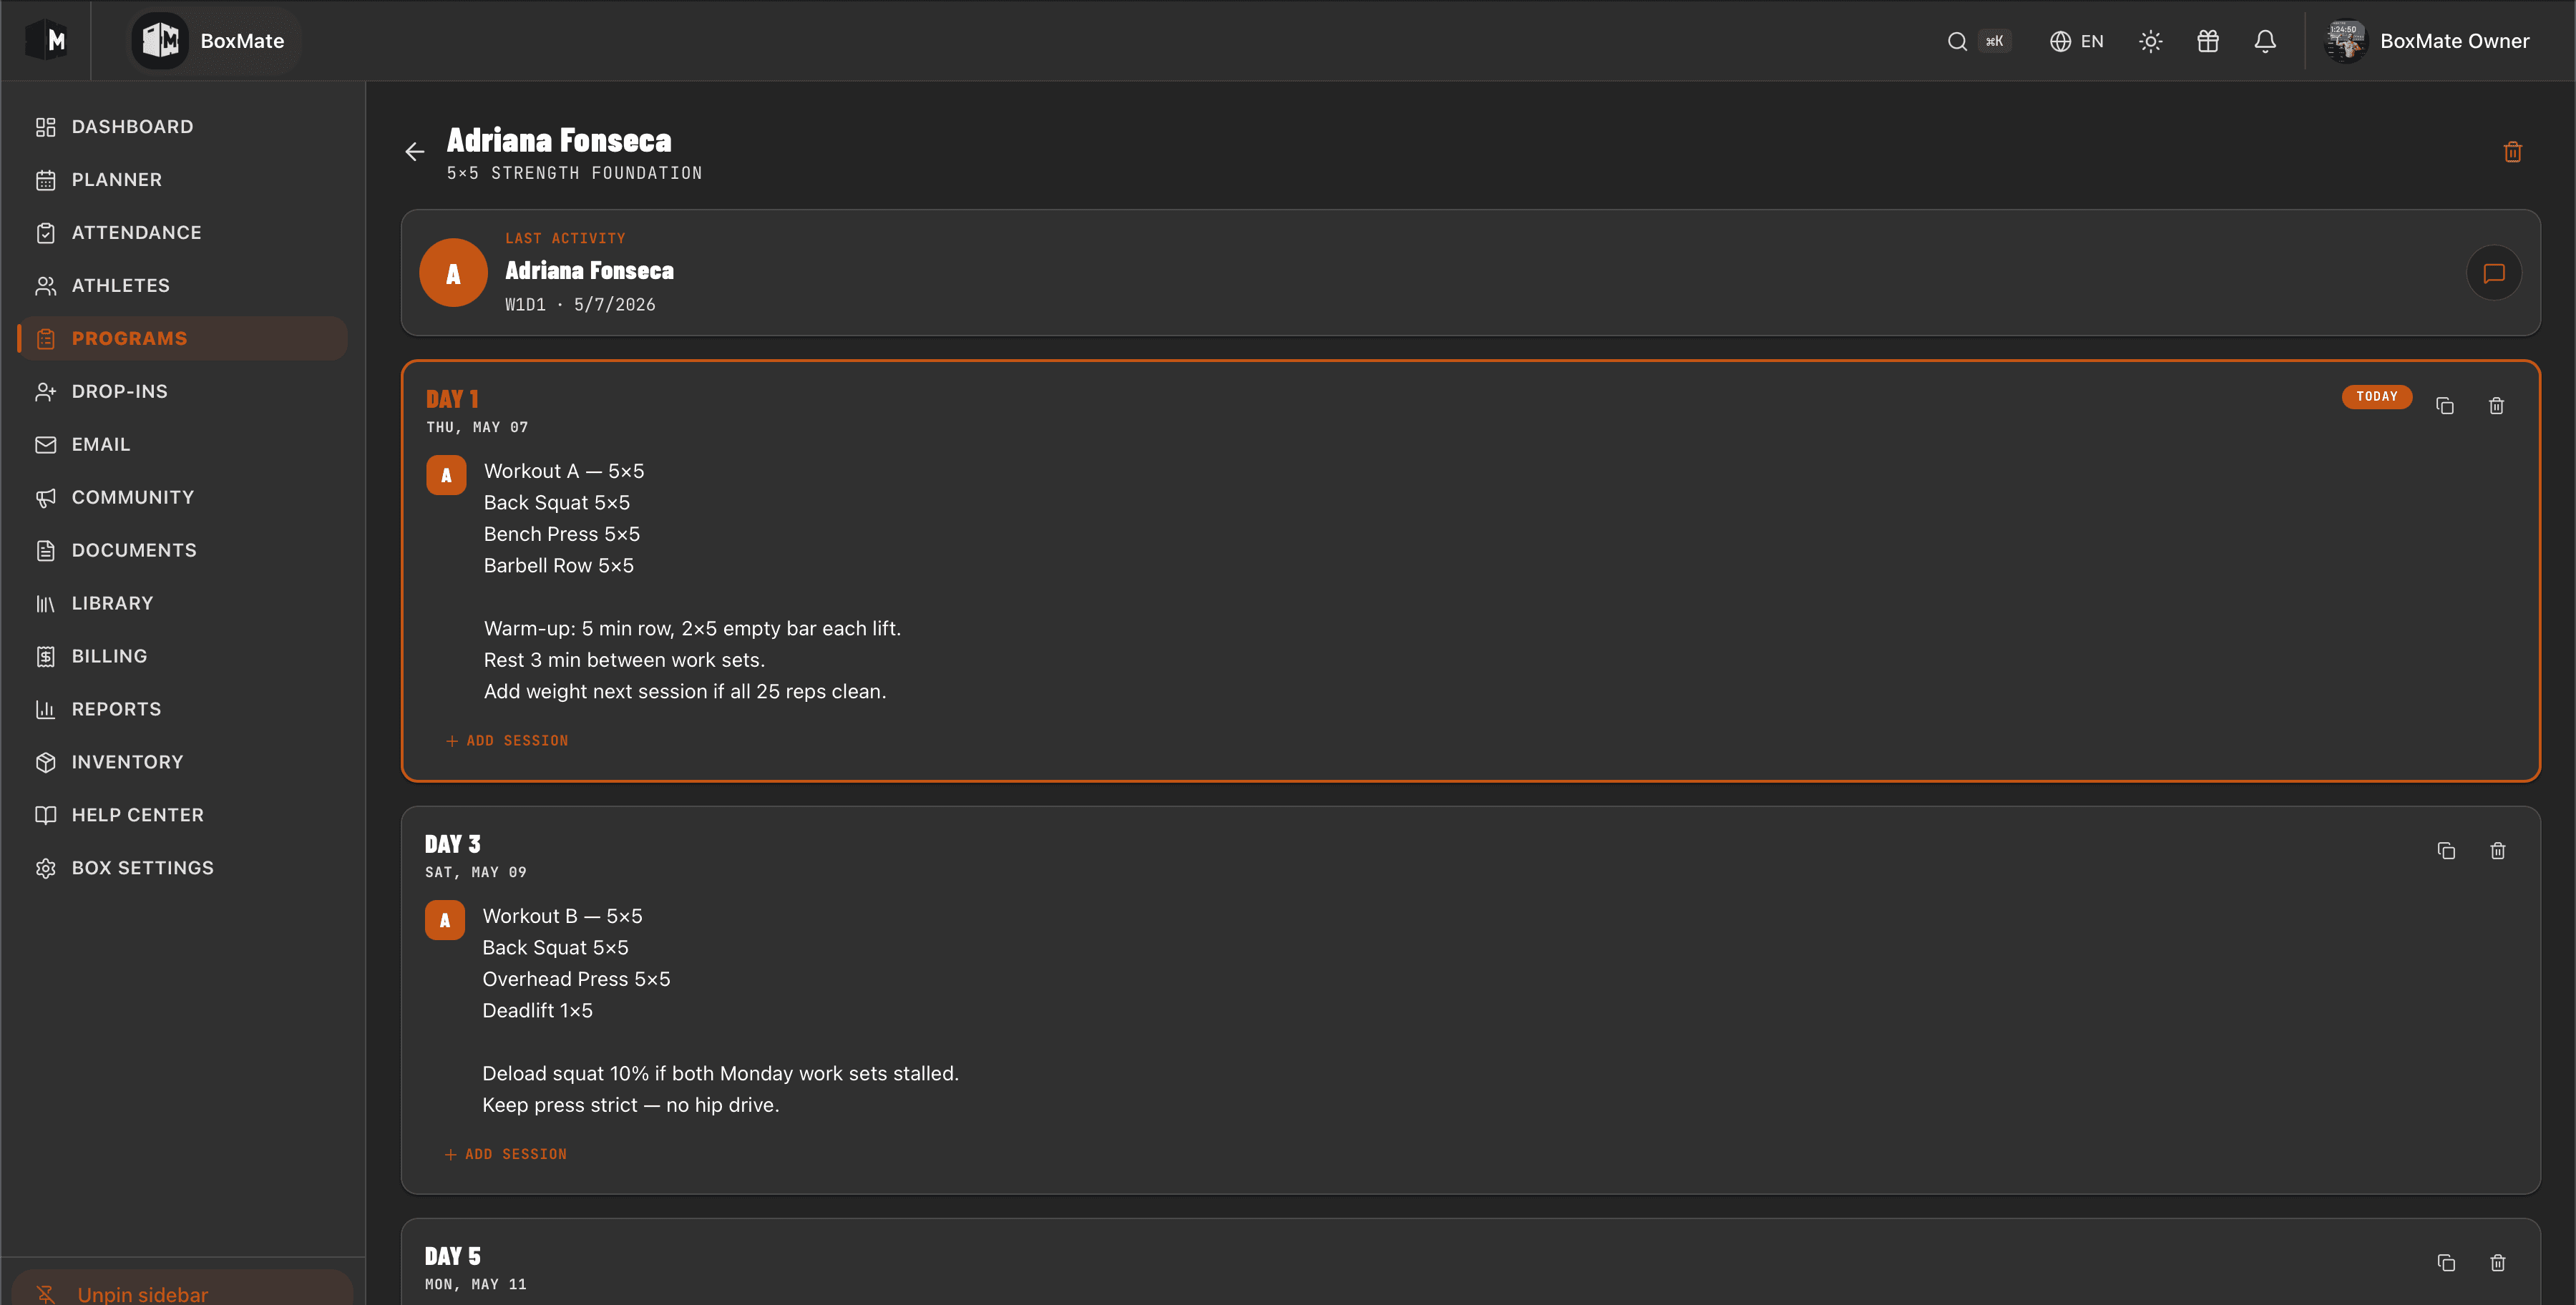Viewport: 2576px width, 1305px height.
Task: Click 'Deadlift 1×5' text
Action: (x=537, y=1011)
